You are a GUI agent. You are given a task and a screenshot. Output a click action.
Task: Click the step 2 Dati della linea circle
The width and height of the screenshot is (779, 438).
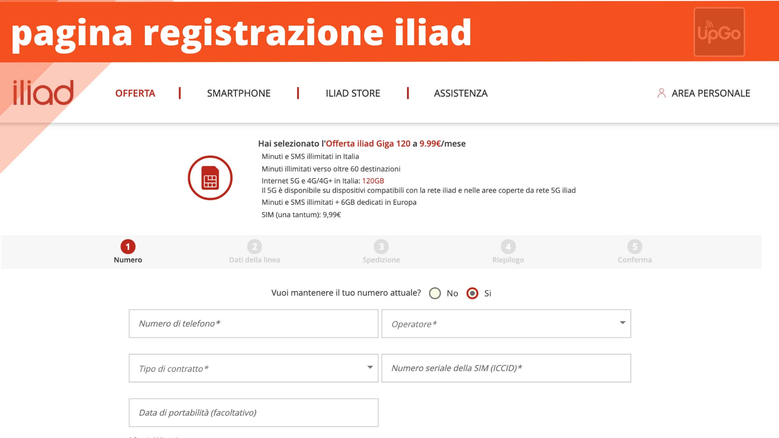(x=255, y=246)
